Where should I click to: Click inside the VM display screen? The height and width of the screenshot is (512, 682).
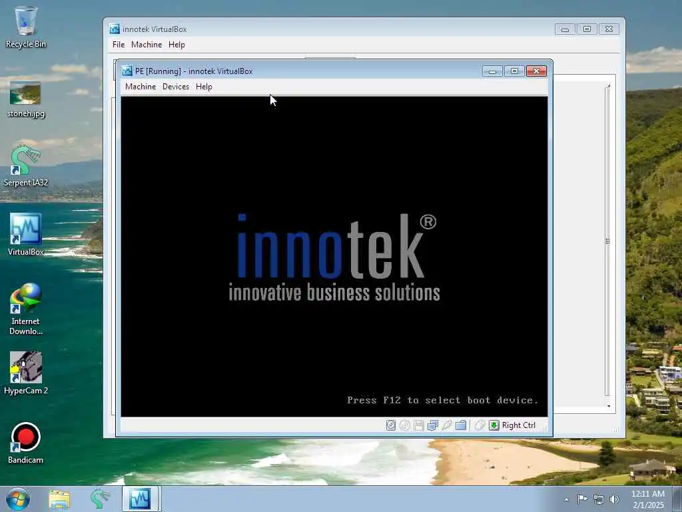[x=334, y=257]
